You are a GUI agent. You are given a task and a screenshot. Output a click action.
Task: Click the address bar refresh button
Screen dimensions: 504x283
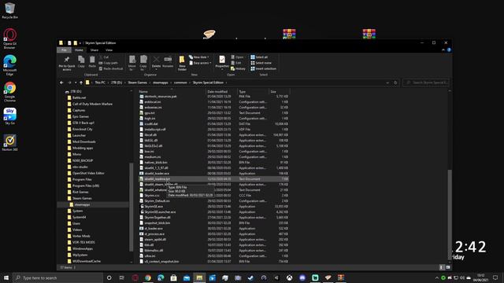point(395,83)
